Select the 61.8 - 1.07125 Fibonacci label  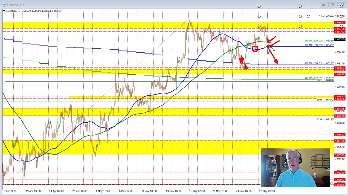point(325,119)
